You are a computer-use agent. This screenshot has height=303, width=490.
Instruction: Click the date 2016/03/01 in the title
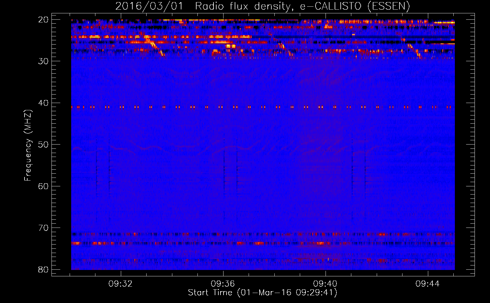coord(149,6)
